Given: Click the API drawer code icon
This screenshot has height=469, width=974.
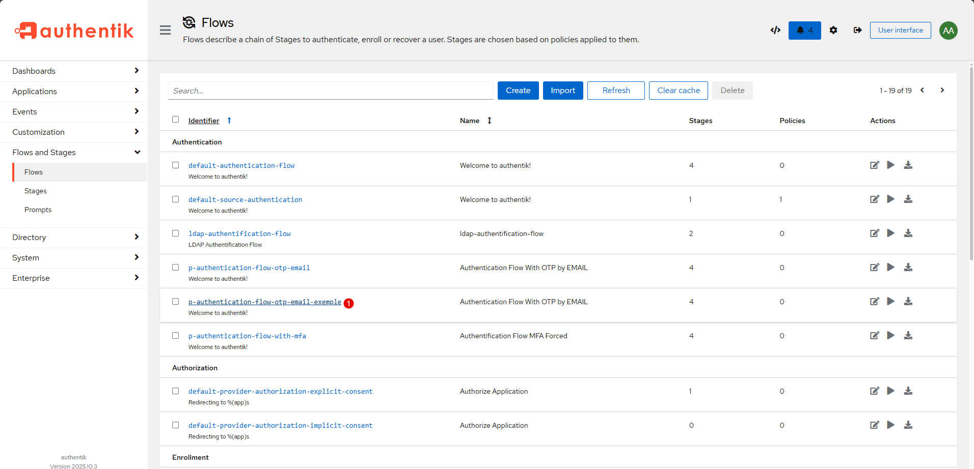Looking at the screenshot, I should [775, 31].
